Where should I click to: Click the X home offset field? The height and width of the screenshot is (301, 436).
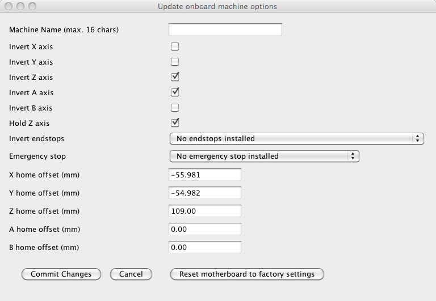205,175
